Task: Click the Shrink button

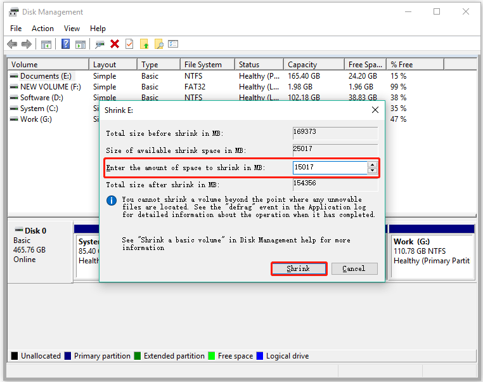Action: [x=299, y=268]
